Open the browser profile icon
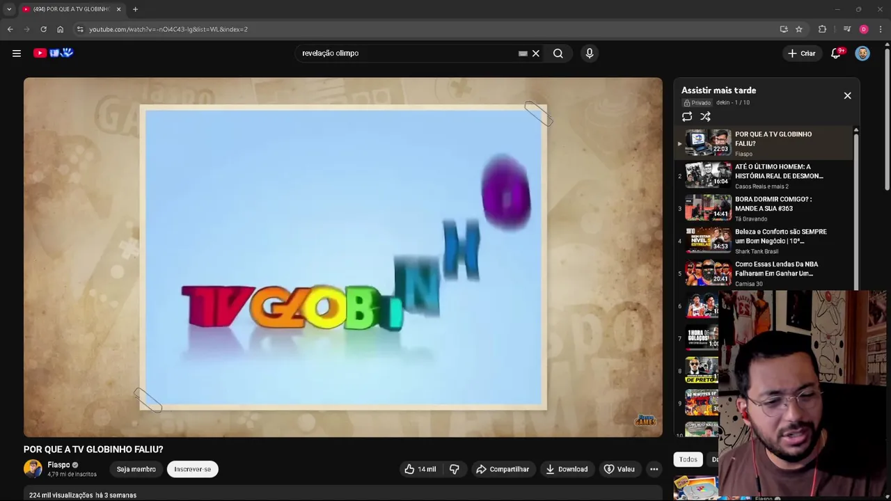Image resolution: width=891 pixels, height=501 pixels. [864, 29]
